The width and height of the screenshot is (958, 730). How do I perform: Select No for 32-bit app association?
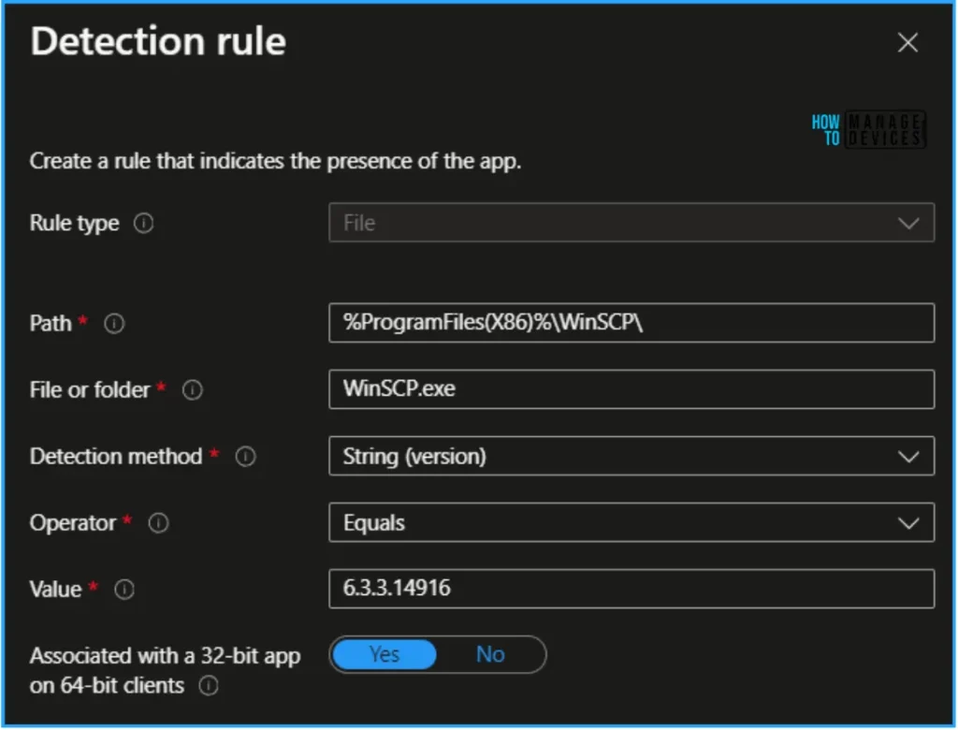point(490,655)
